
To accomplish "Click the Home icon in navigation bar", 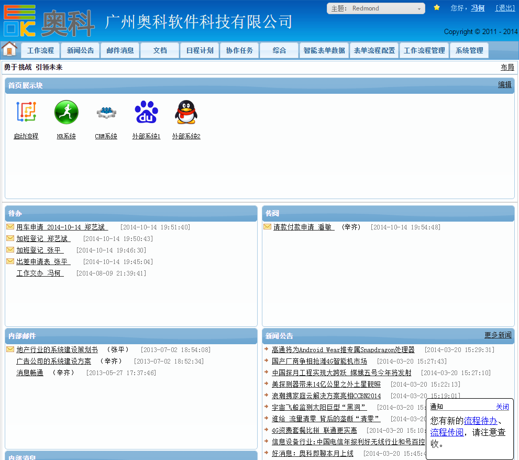I will (x=9, y=49).
